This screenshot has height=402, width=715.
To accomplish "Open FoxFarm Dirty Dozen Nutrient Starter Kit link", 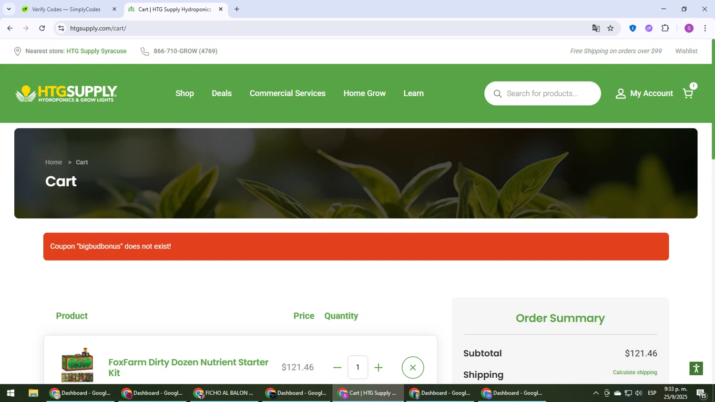I will coord(188,367).
